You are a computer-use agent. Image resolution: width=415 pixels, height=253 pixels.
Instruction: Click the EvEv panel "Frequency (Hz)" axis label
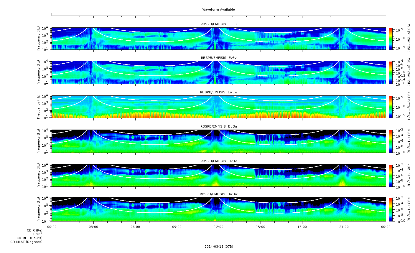39,72
